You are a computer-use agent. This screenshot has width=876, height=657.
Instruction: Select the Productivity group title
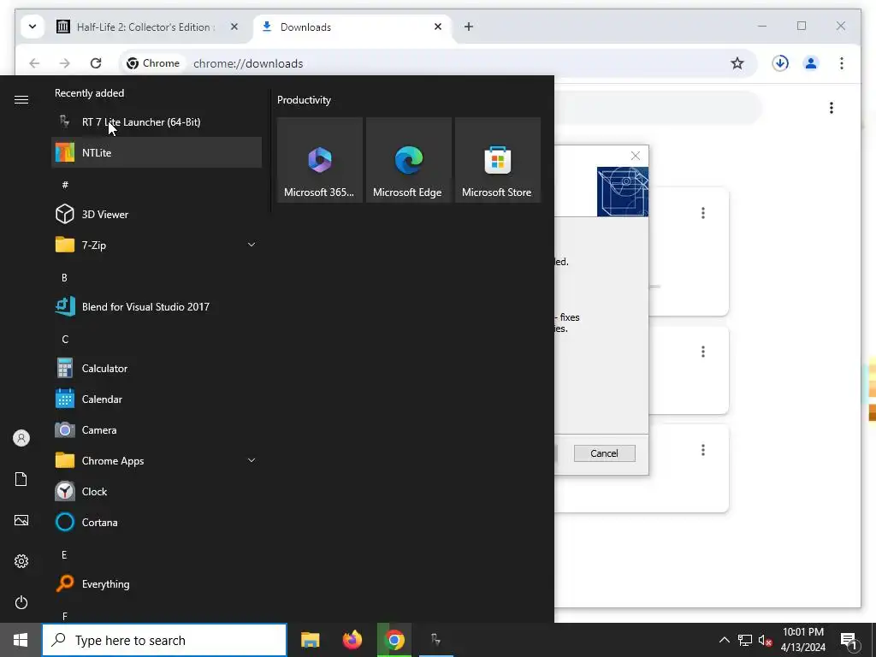tap(304, 100)
